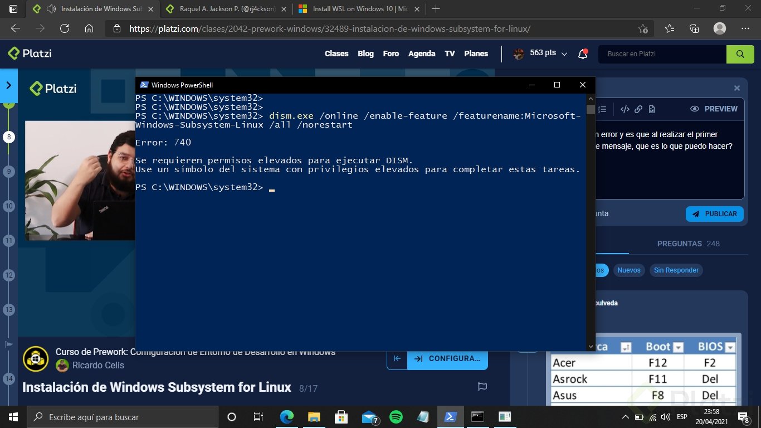Expand the 563 pts user dropdown

(x=564, y=54)
